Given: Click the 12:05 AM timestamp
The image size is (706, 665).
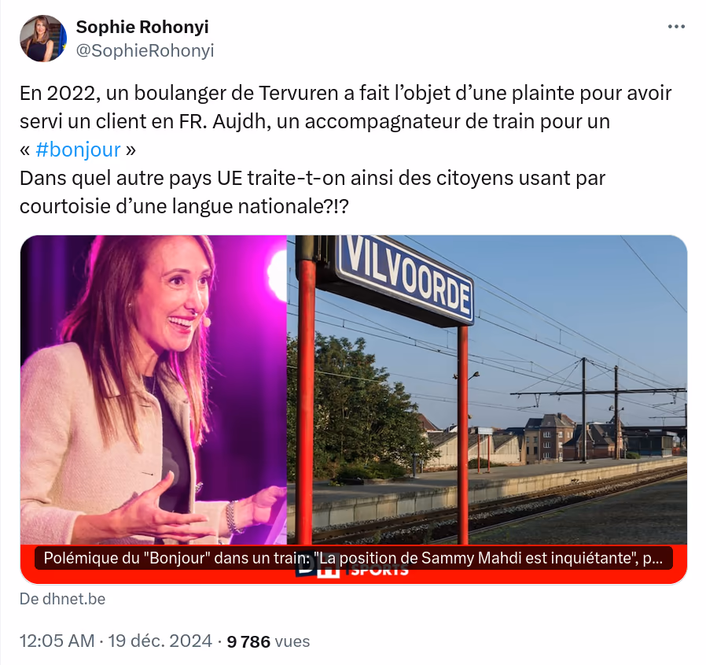Looking at the screenshot, I should [57, 641].
